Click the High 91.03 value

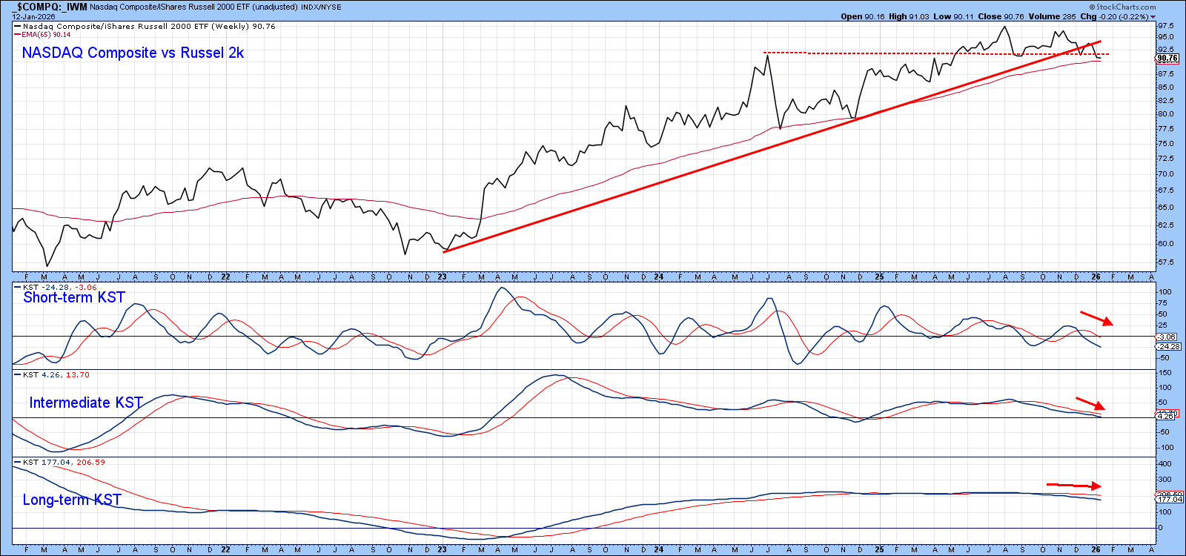(x=909, y=16)
